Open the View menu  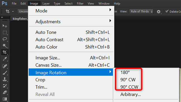(x=91, y=4)
